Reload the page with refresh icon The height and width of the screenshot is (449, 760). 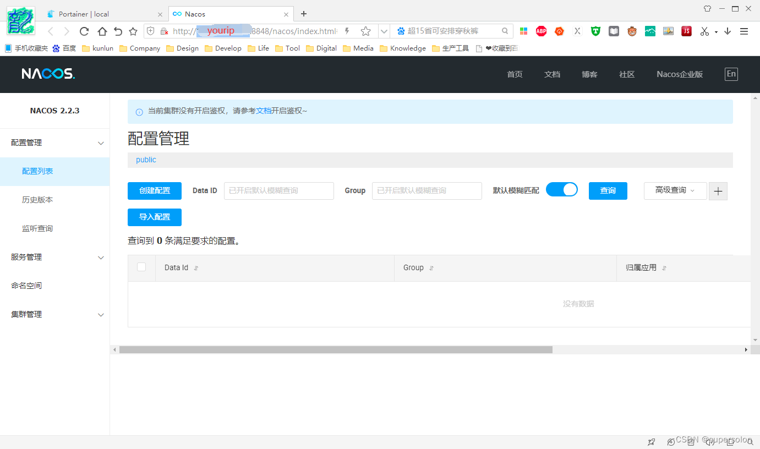[84, 31]
